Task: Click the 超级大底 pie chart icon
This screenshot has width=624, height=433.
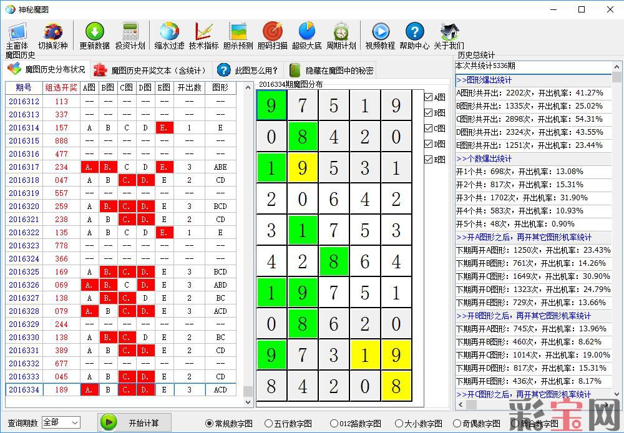Action: (x=306, y=36)
